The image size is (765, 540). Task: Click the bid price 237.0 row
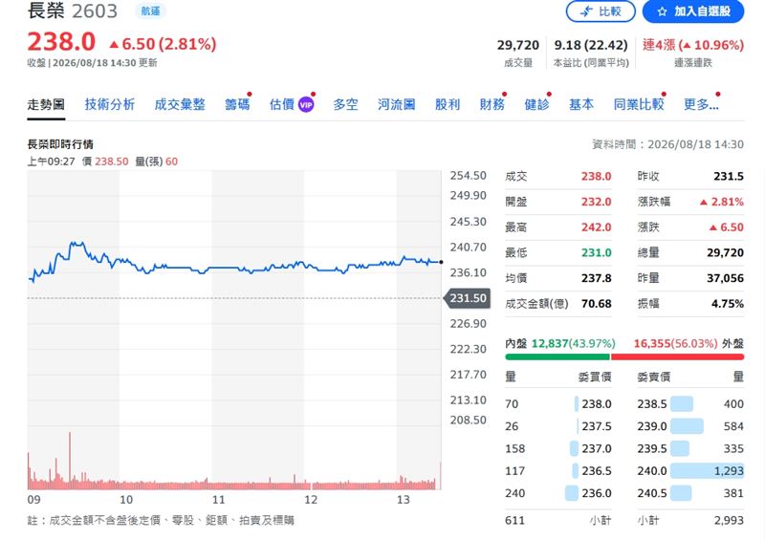coord(558,449)
